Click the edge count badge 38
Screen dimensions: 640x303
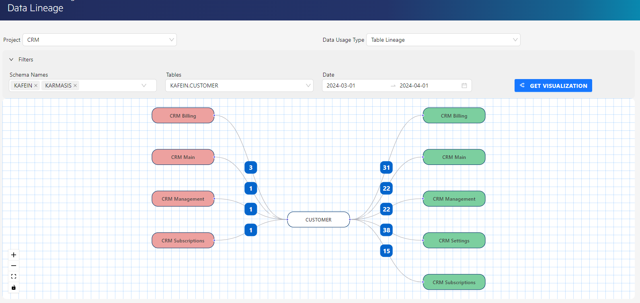[386, 230]
